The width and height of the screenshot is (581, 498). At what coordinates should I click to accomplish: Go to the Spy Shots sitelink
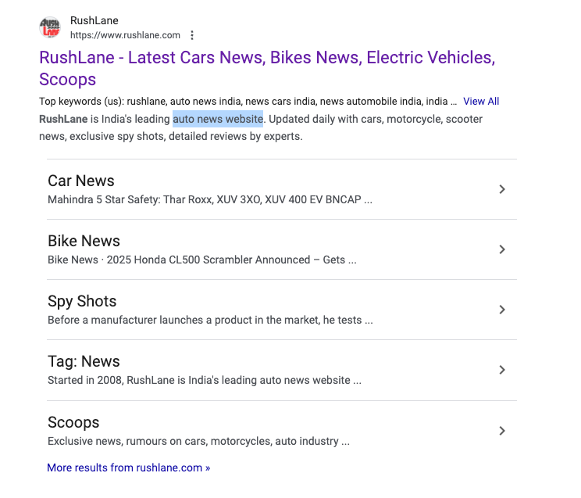[x=82, y=301]
